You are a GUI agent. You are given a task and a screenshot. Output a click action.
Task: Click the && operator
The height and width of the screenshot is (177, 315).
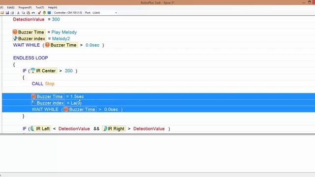coord(96,129)
